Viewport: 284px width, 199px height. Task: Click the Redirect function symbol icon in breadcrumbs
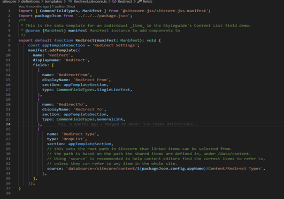(x=114, y=2)
